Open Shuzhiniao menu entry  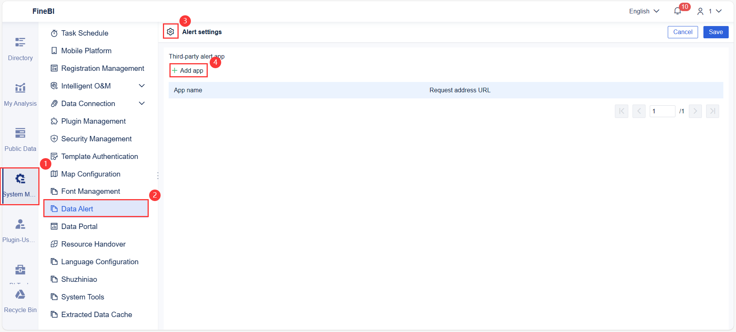pos(96,279)
